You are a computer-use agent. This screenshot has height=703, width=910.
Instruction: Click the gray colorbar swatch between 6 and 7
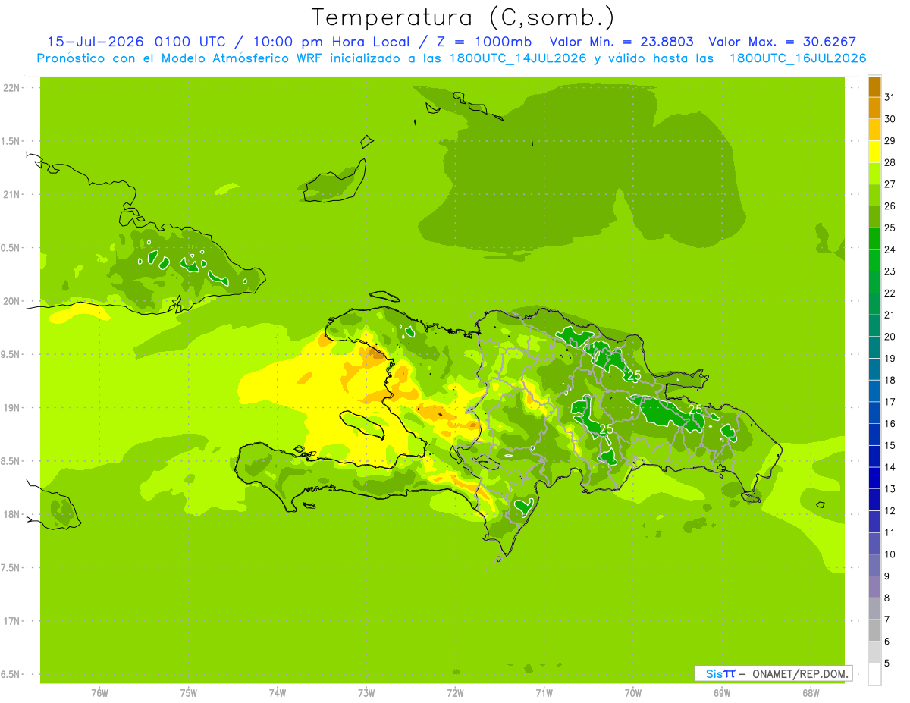click(x=874, y=630)
